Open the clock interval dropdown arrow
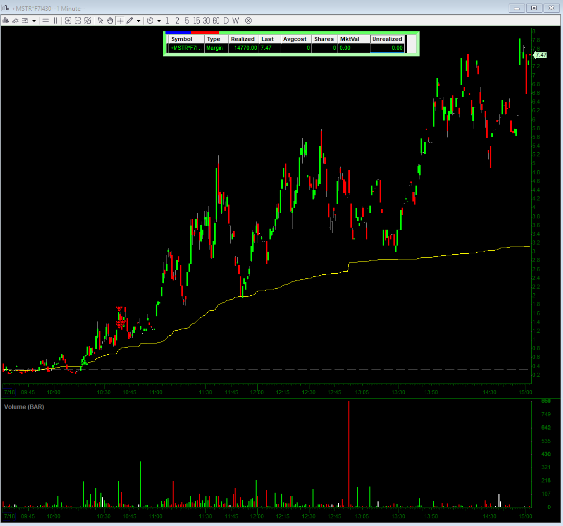Viewport: 563px width, 526px height. tap(159, 21)
